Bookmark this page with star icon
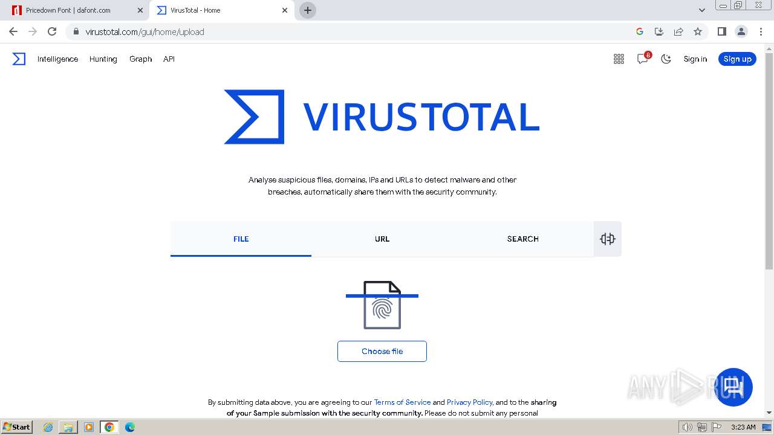The image size is (774, 435). (698, 31)
